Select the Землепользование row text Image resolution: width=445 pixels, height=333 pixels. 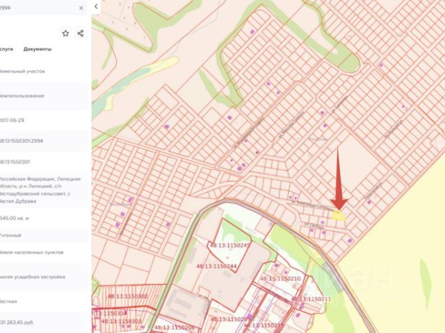pos(22,96)
